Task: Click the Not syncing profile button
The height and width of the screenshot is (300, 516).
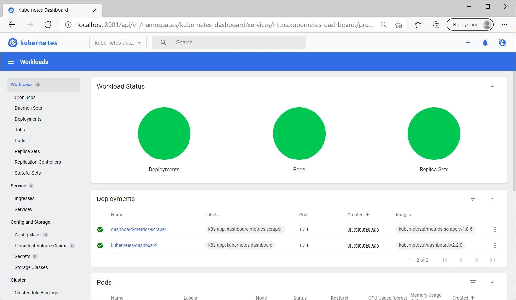Action: [x=470, y=25]
